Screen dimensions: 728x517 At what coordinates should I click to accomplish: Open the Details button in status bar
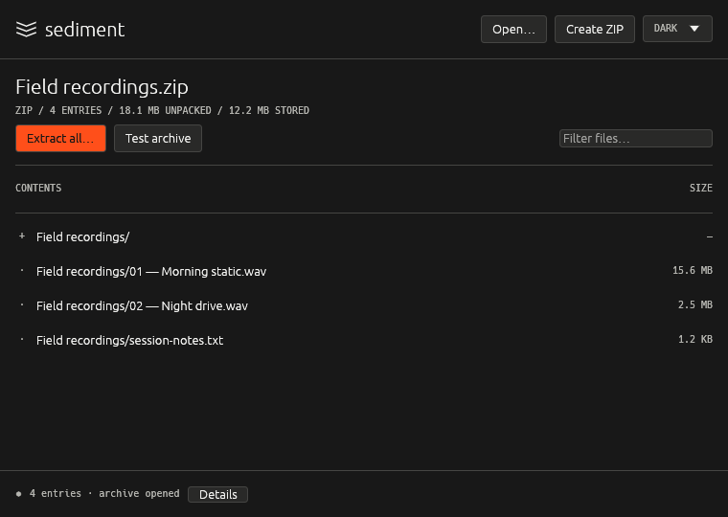coord(217,494)
